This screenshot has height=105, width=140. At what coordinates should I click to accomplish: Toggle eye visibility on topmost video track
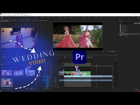[52, 67]
